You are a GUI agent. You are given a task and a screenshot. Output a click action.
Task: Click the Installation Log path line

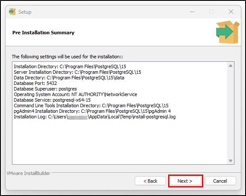(95, 117)
